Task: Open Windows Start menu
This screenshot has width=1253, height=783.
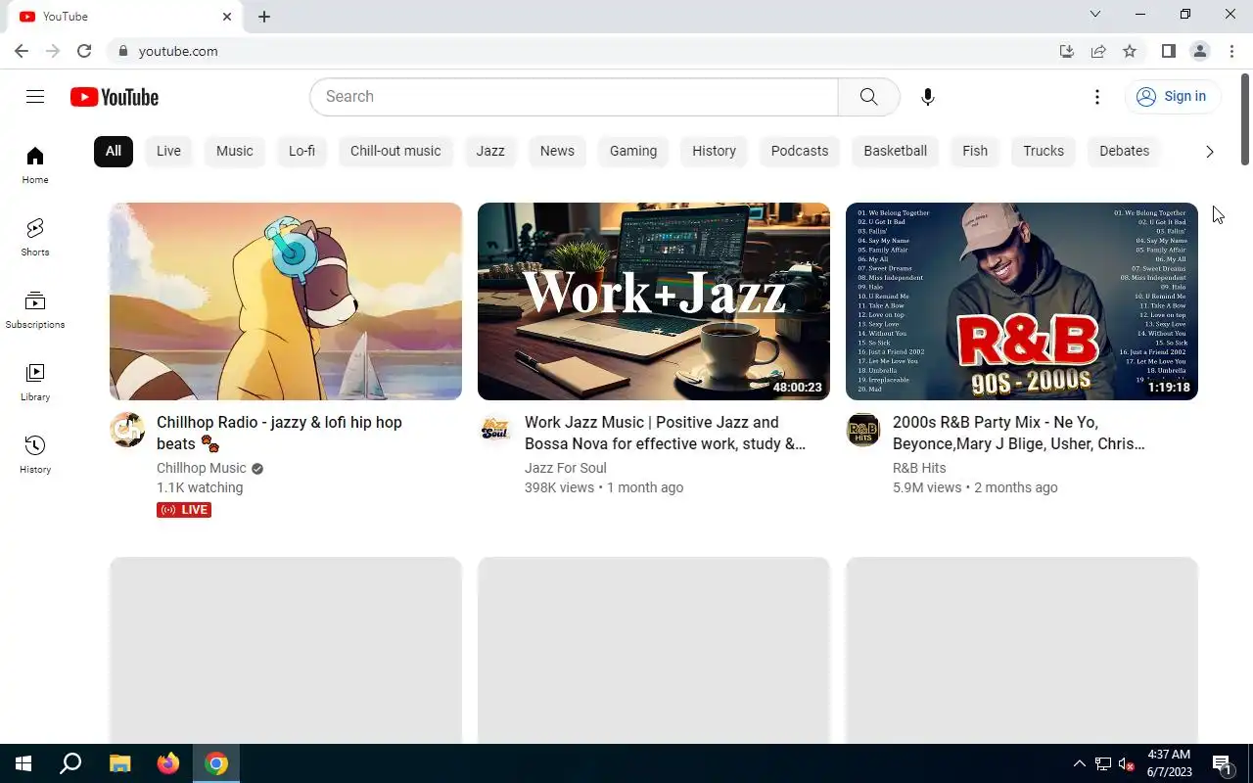Action: [23, 763]
